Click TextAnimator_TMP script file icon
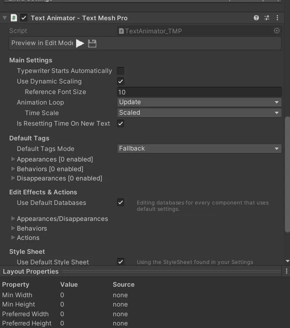Image resolution: width=290 pixels, height=328 pixels. 121,31
